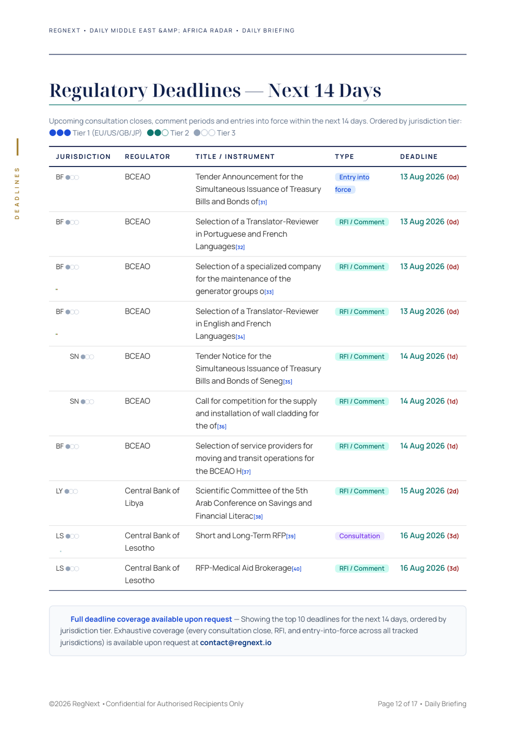Click the ©2026 RegNext confidentiality footer
This screenshot has width=516, height=731.
coord(146,704)
